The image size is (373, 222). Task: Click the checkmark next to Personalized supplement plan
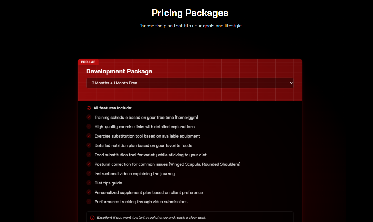coord(89,192)
